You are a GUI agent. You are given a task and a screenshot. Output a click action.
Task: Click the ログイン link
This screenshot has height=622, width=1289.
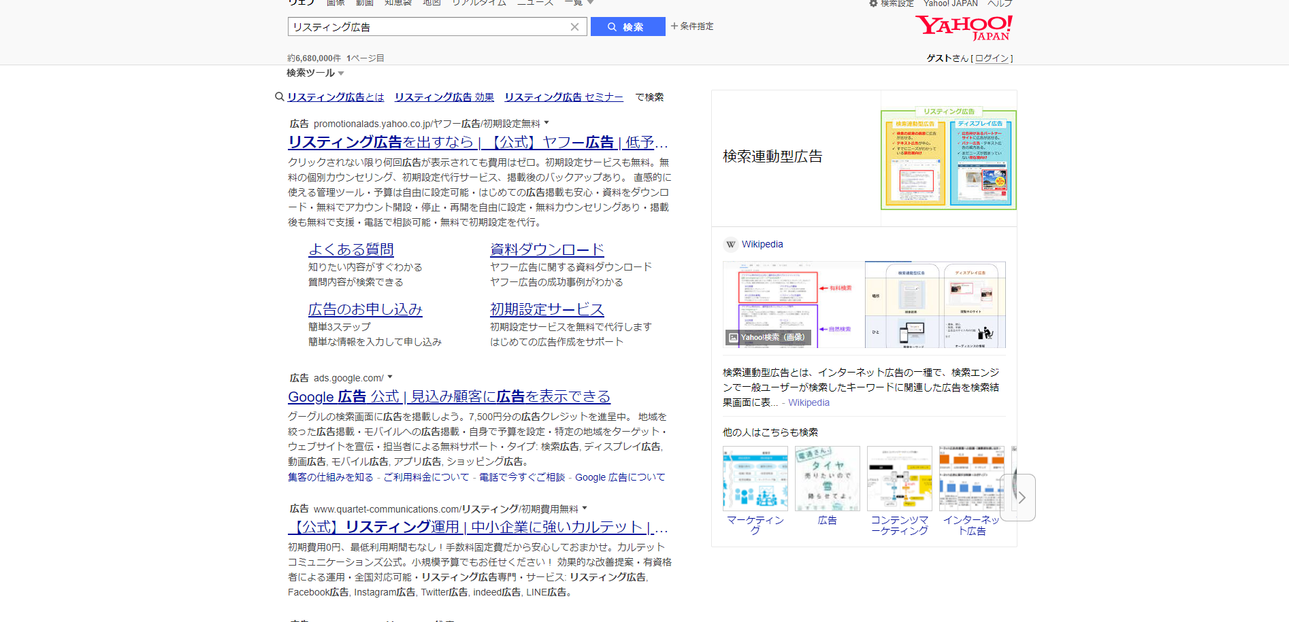(992, 58)
